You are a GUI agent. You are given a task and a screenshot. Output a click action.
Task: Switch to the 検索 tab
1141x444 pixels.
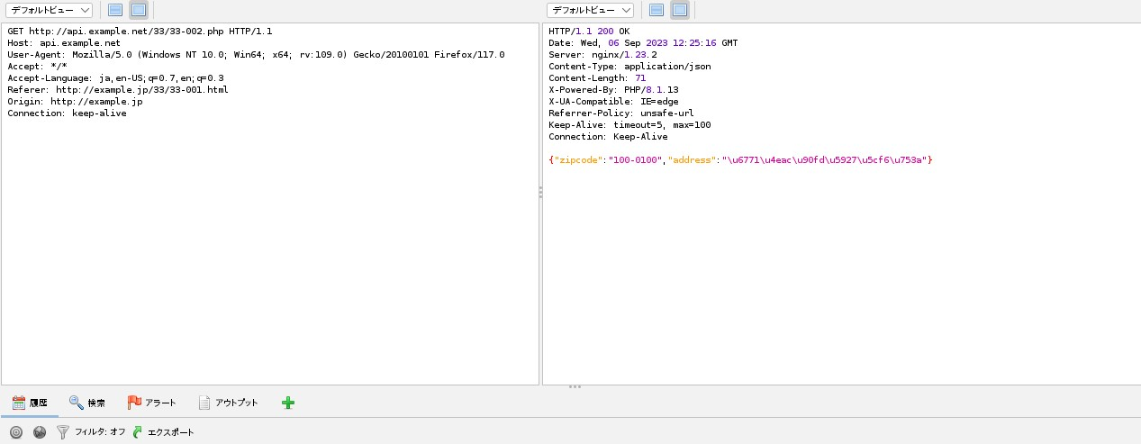click(x=87, y=403)
